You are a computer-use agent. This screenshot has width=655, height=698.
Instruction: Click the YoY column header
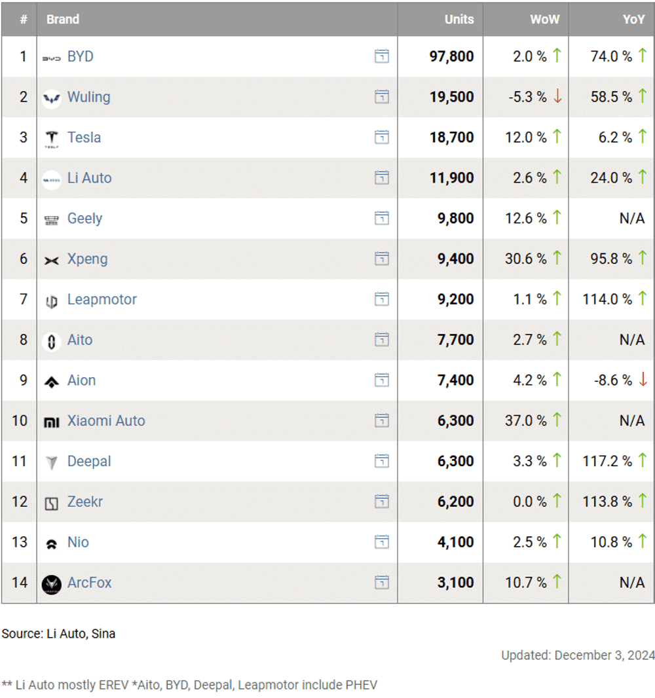click(633, 19)
